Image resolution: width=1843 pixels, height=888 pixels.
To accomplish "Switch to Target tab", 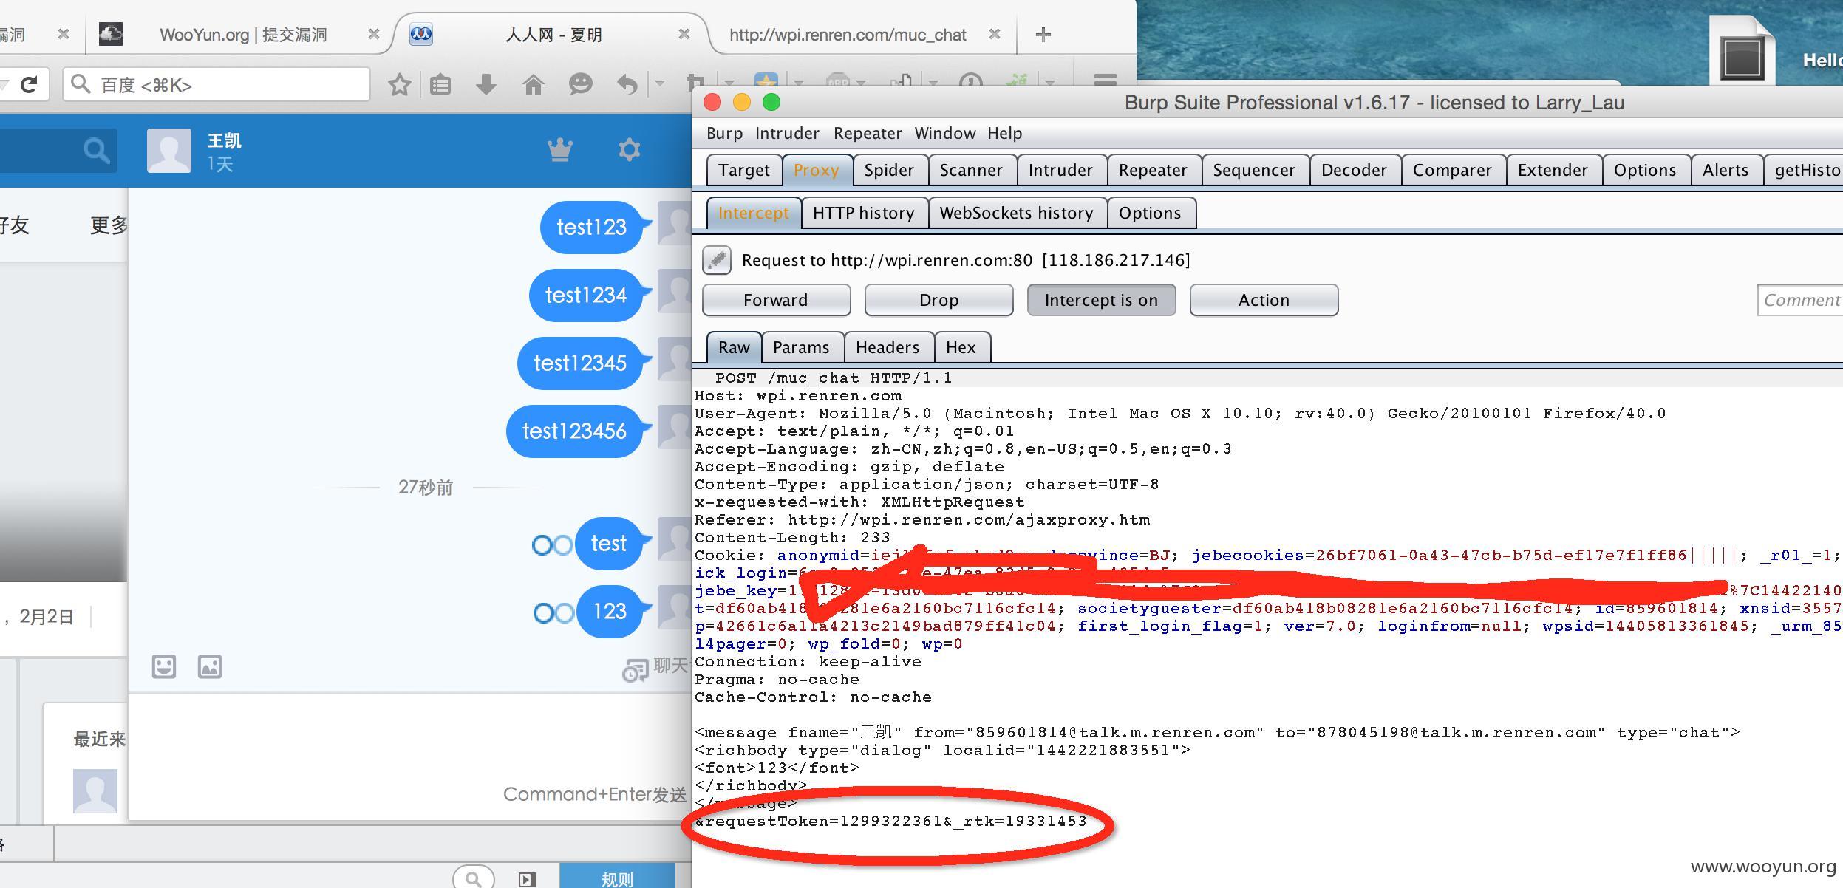I will pos(743,170).
